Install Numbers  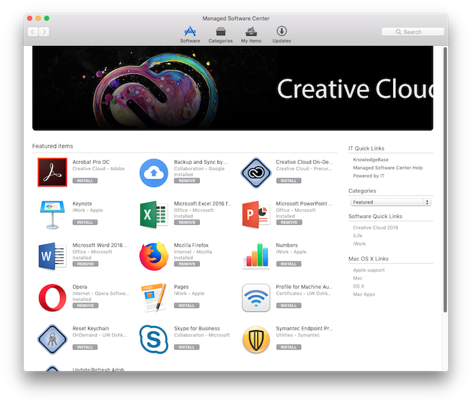click(289, 264)
